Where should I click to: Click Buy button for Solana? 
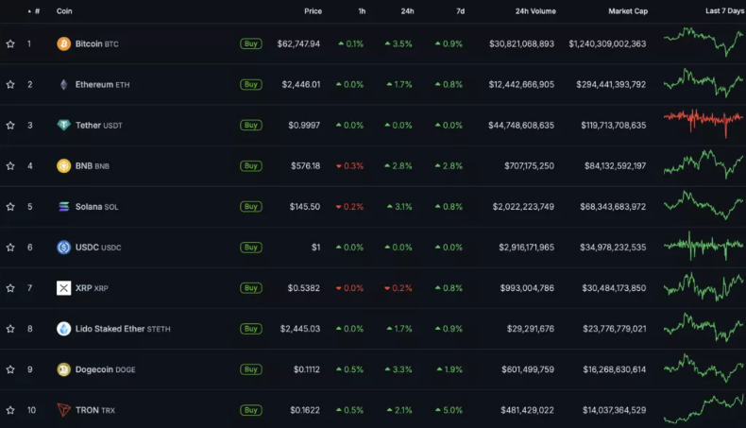(251, 207)
